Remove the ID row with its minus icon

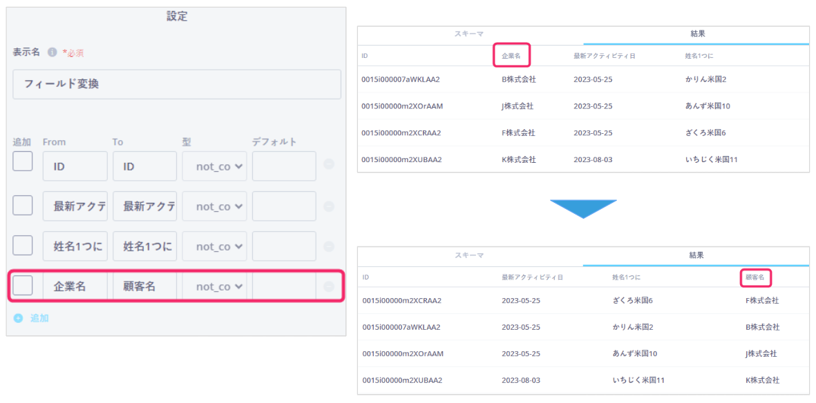click(329, 164)
